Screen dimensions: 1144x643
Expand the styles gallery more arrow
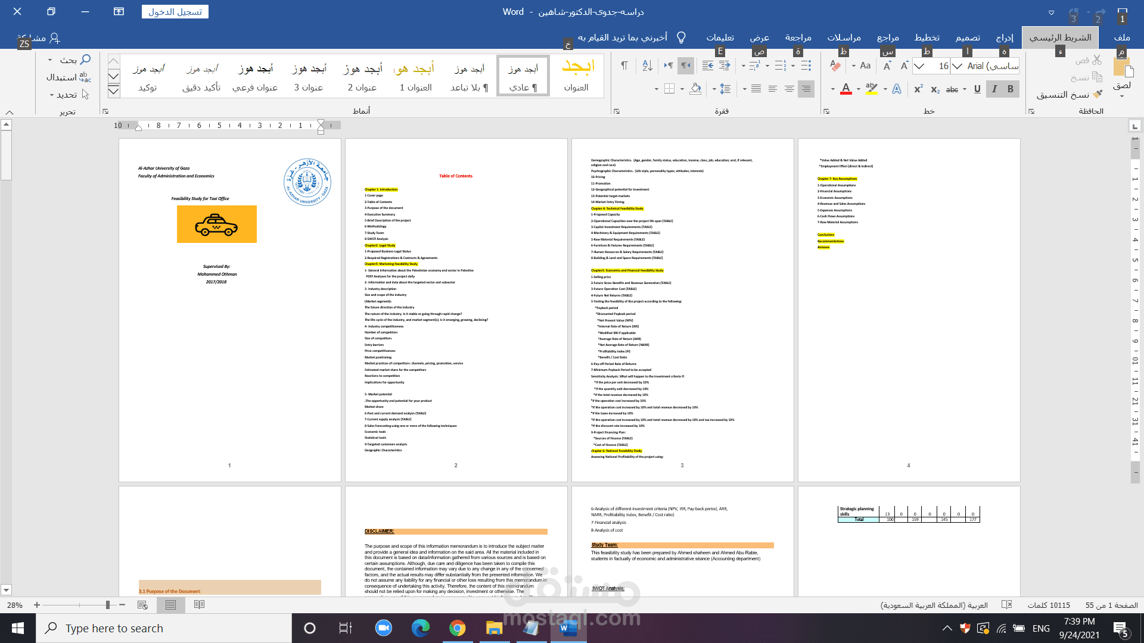click(x=114, y=90)
